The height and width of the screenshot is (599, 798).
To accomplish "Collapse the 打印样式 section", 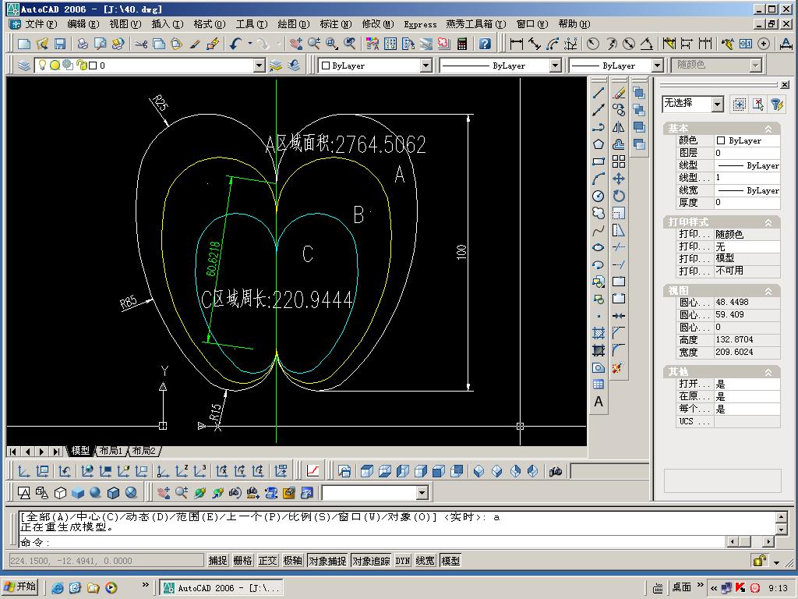I will click(x=768, y=222).
